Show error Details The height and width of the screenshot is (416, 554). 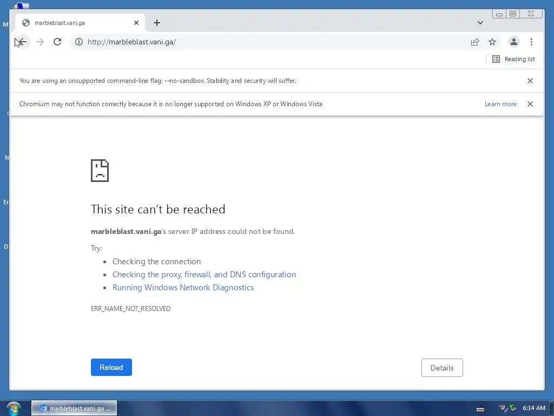click(442, 368)
